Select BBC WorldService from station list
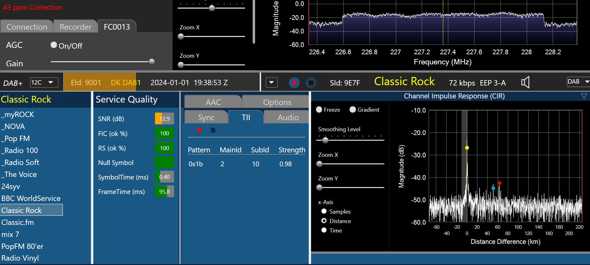This screenshot has height=265, width=590. [31, 198]
